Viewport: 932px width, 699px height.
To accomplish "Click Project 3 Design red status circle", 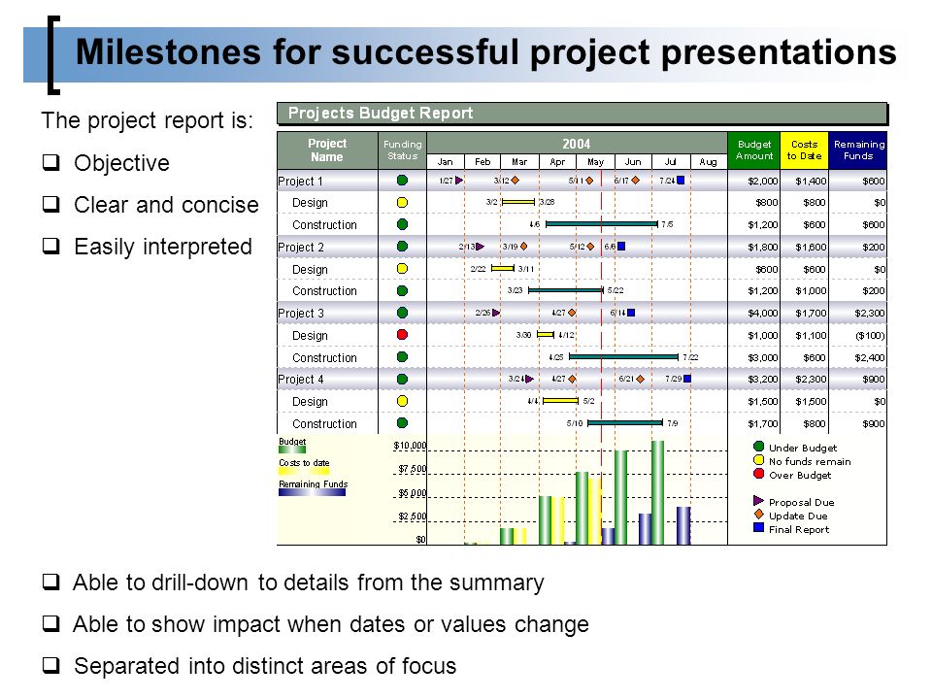I will pos(402,335).
